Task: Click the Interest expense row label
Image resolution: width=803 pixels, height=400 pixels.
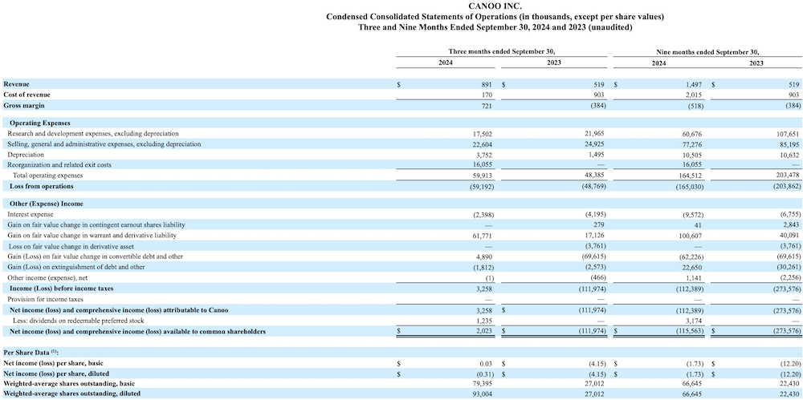Action: (x=32, y=214)
